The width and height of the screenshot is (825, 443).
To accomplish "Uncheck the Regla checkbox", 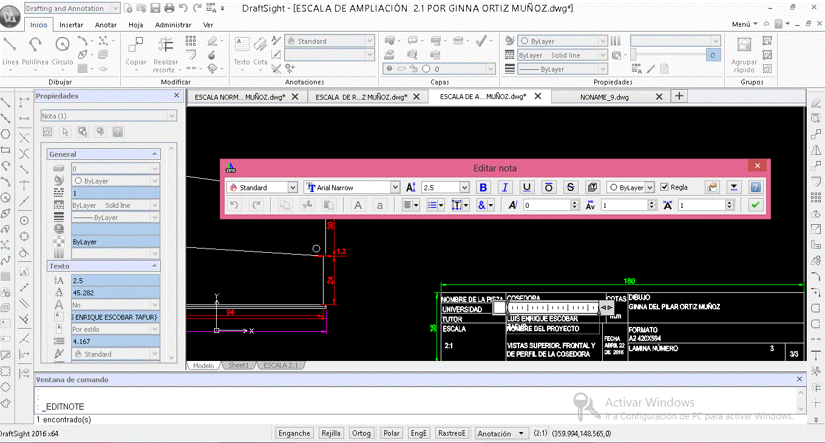I will [664, 187].
